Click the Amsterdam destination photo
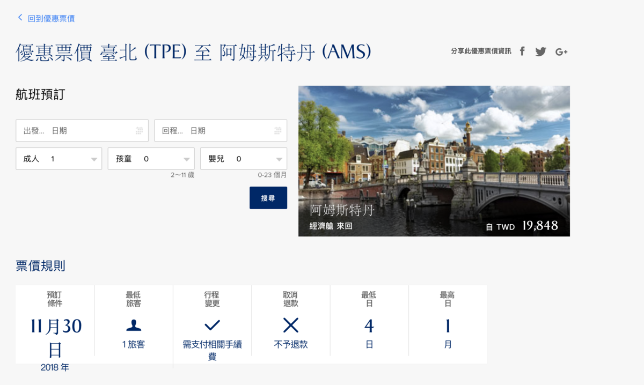The width and height of the screenshot is (644, 385). point(434,161)
